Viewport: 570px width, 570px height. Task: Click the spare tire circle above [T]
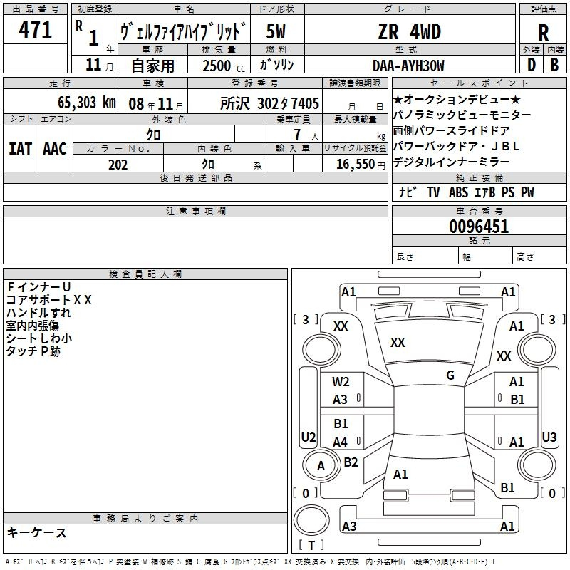point(311,519)
